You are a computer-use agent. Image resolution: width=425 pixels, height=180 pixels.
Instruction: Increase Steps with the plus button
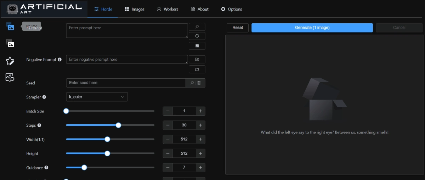[x=200, y=125]
